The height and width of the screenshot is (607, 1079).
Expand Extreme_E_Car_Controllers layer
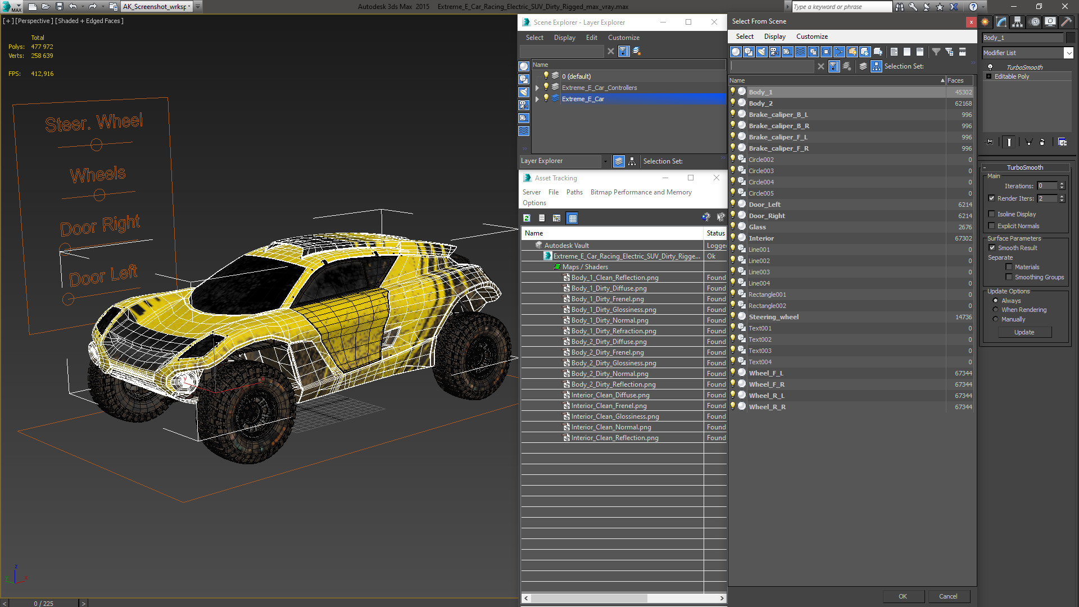click(537, 88)
